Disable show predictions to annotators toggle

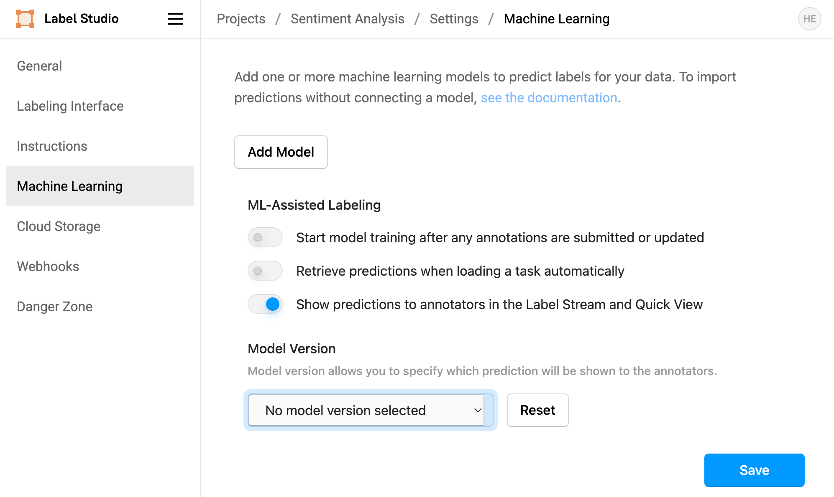[x=265, y=304]
